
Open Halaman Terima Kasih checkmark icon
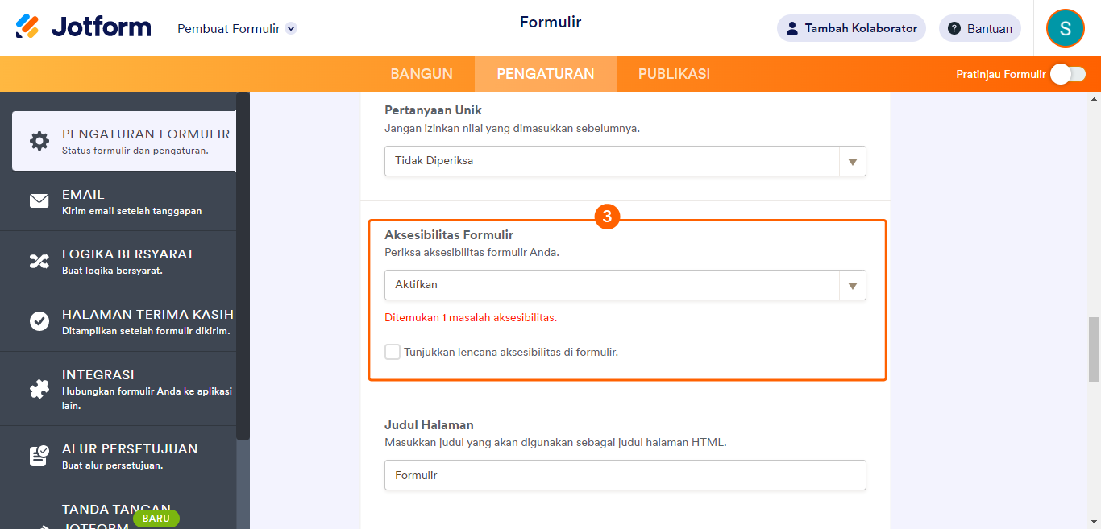(39, 321)
